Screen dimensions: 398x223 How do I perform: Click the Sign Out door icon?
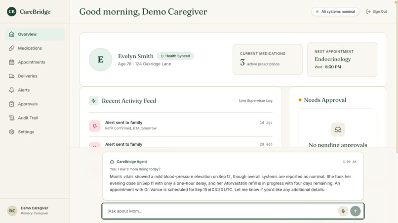(x=368, y=12)
